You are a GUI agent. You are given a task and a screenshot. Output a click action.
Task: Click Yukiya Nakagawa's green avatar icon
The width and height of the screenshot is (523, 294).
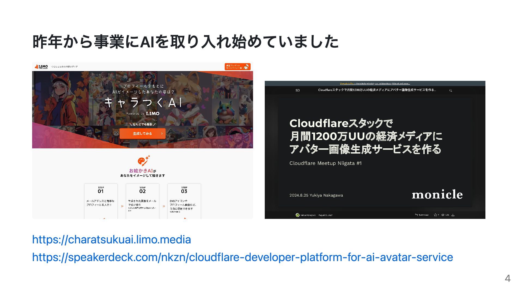tap(297, 215)
